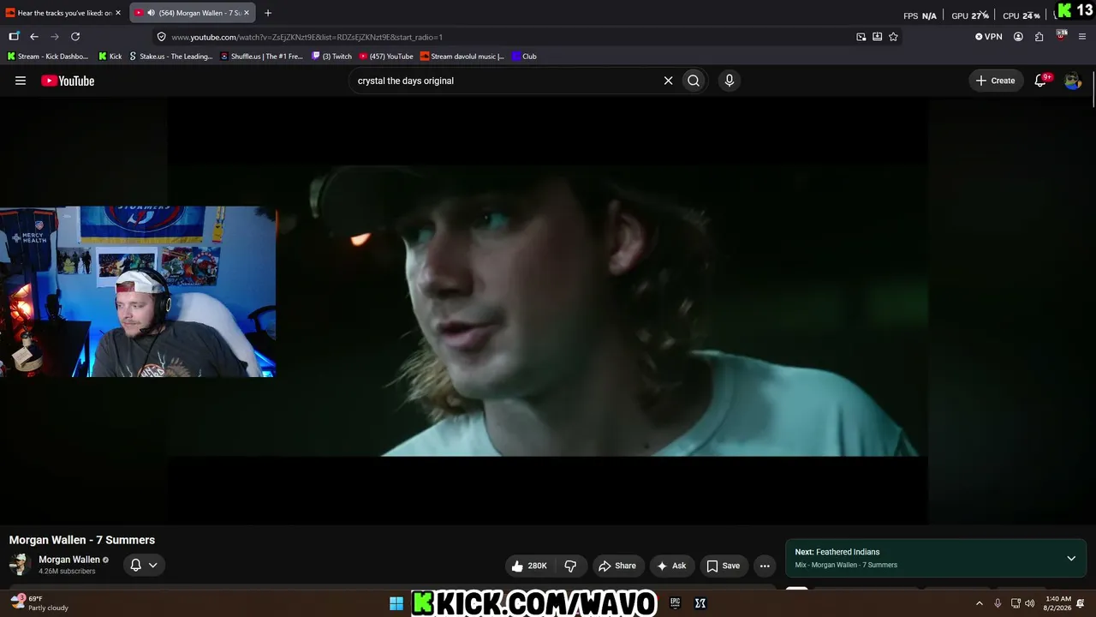The height and width of the screenshot is (617, 1096).
Task: Open the system volume tray icon
Action: 1029,603
